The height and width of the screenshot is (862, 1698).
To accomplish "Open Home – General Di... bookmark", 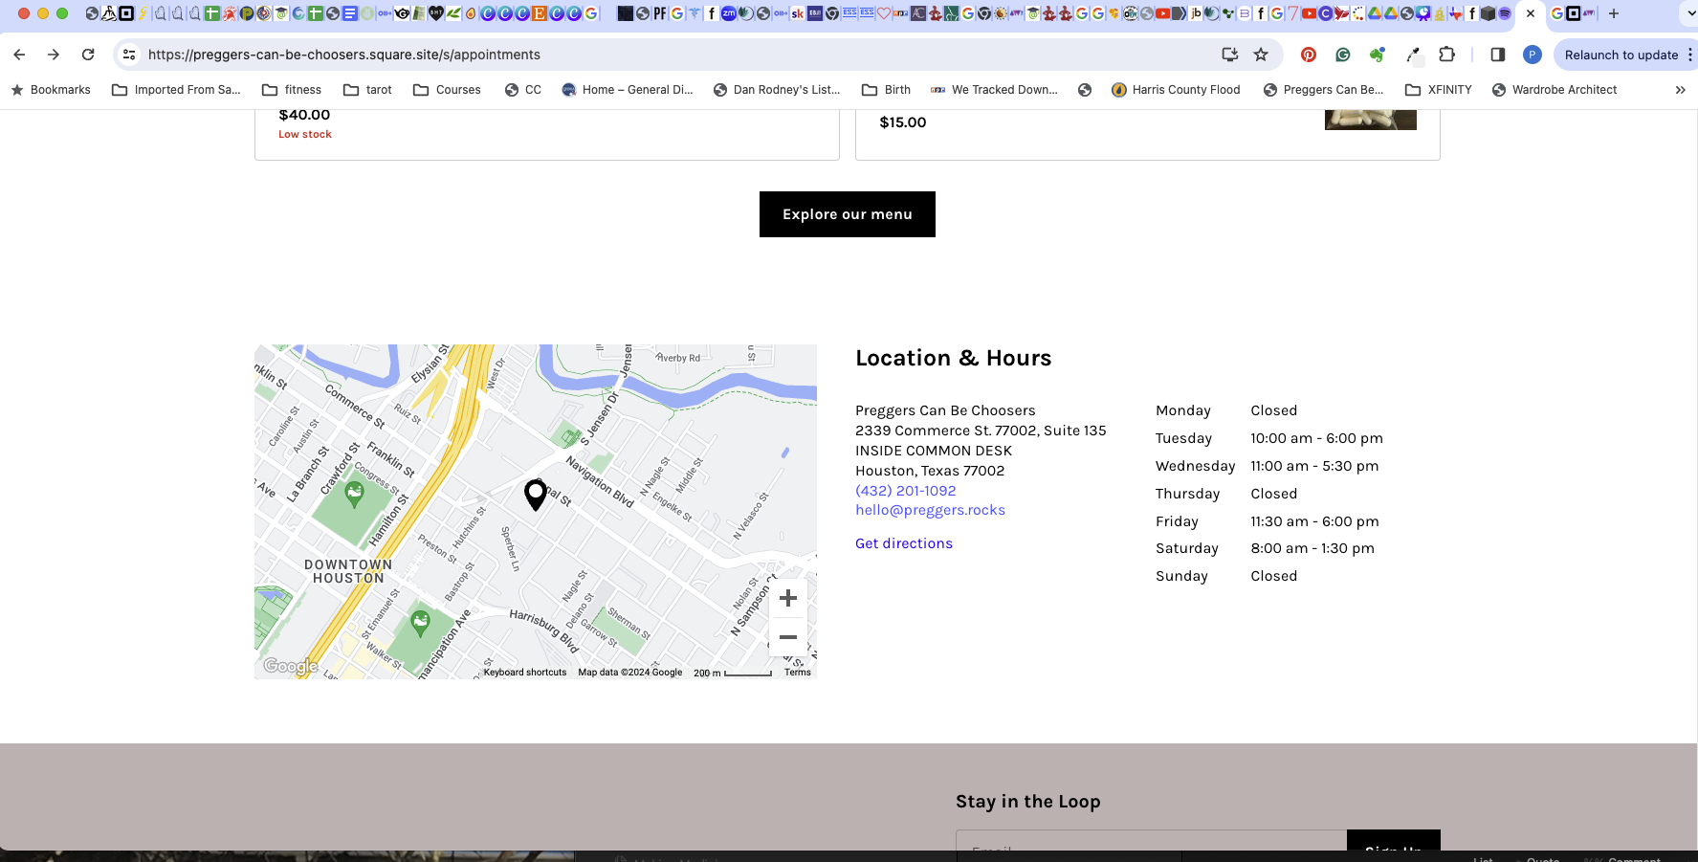I will click(x=628, y=90).
